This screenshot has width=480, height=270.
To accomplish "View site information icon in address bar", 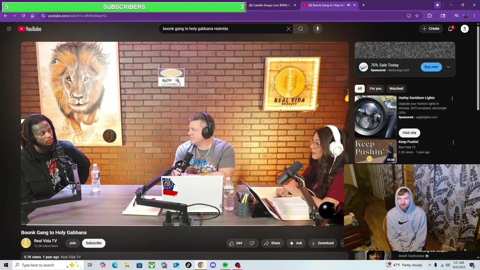I will (43, 16).
